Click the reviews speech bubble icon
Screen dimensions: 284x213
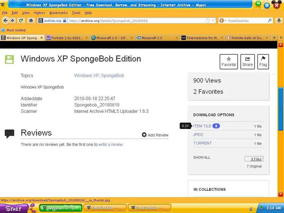point(9,134)
